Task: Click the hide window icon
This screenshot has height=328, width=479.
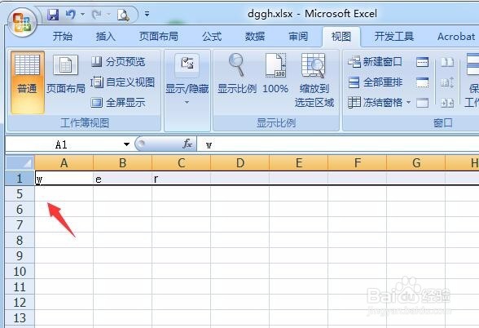Action: (x=423, y=82)
